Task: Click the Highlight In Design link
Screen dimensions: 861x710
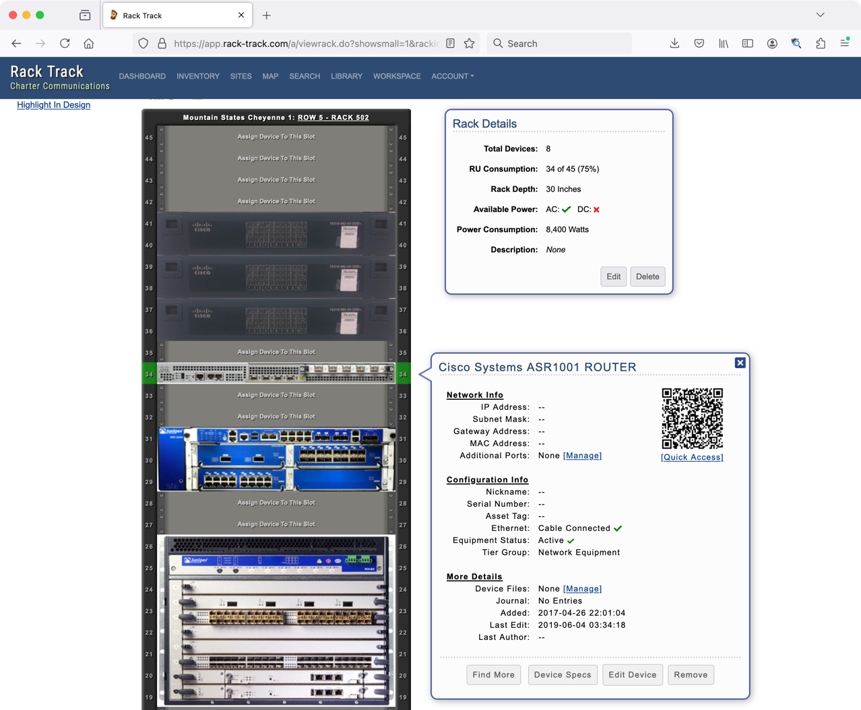Action: click(53, 105)
